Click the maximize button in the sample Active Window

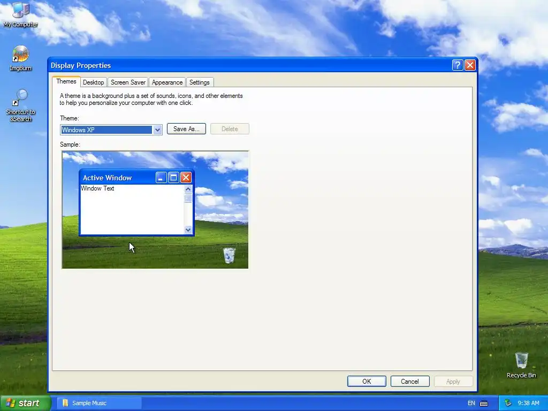(x=173, y=178)
